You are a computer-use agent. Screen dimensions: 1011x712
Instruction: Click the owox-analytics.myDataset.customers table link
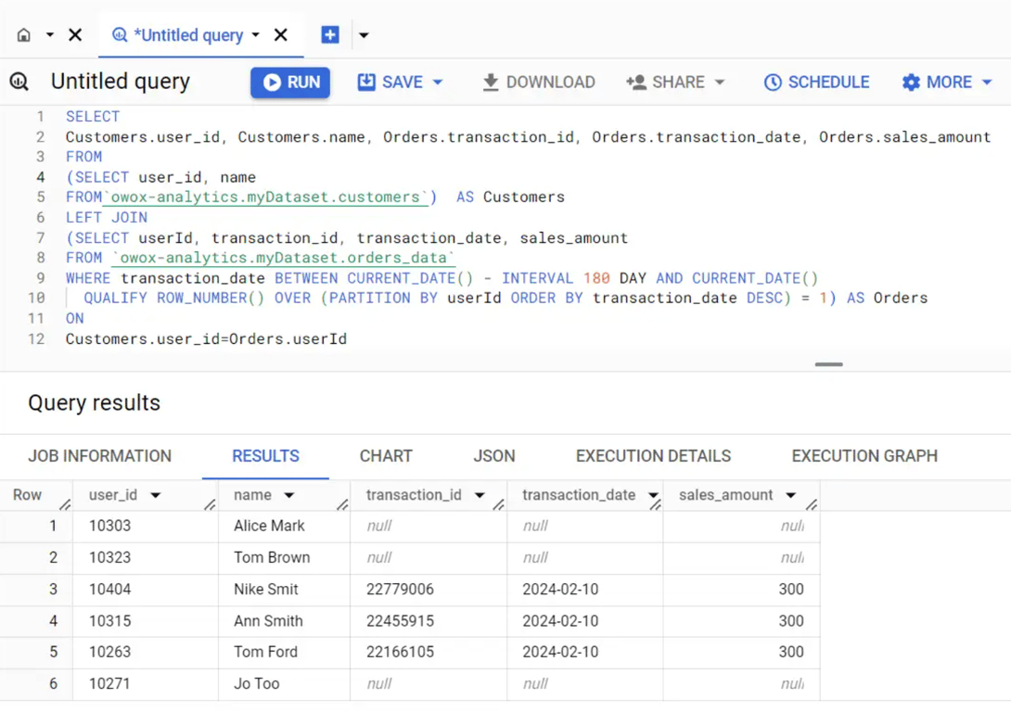[x=265, y=197]
